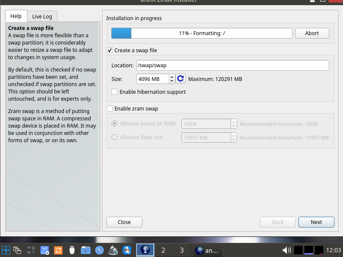Open the file manager folder icon
343x257 pixels.
tap(86, 250)
